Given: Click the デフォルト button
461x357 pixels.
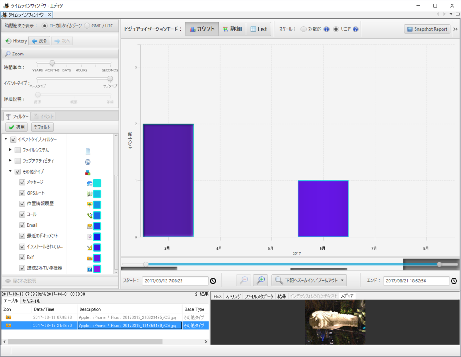Looking at the screenshot, I should point(42,127).
